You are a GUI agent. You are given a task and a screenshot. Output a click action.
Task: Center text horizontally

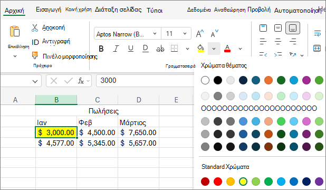[278, 41]
